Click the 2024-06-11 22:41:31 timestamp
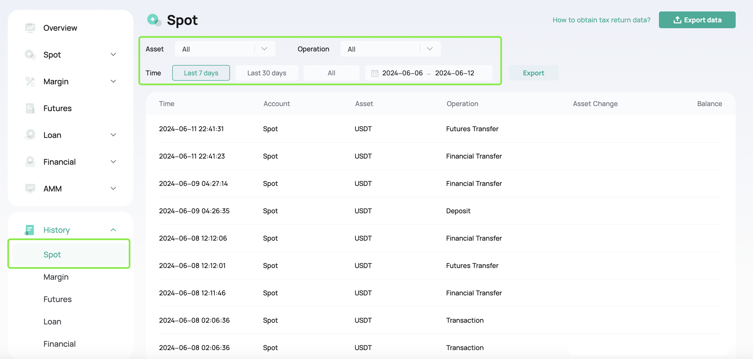 pyautogui.click(x=191, y=129)
